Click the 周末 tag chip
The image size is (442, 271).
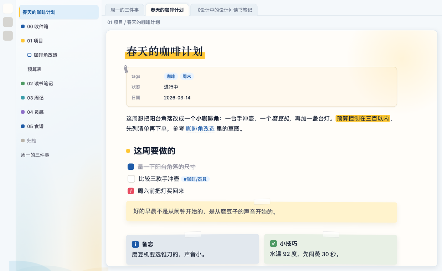(x=187, y=76)
